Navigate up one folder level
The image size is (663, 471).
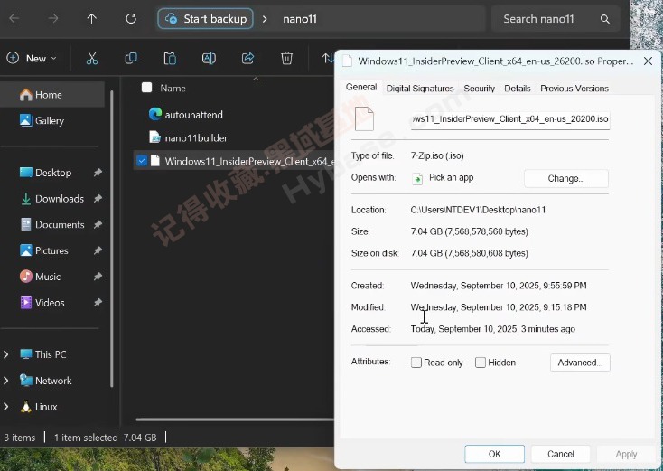(92, 19)
